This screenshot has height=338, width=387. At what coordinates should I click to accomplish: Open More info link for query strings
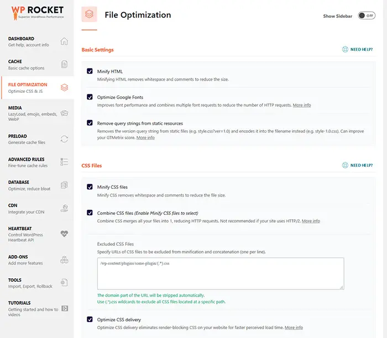tap(145, 138)
